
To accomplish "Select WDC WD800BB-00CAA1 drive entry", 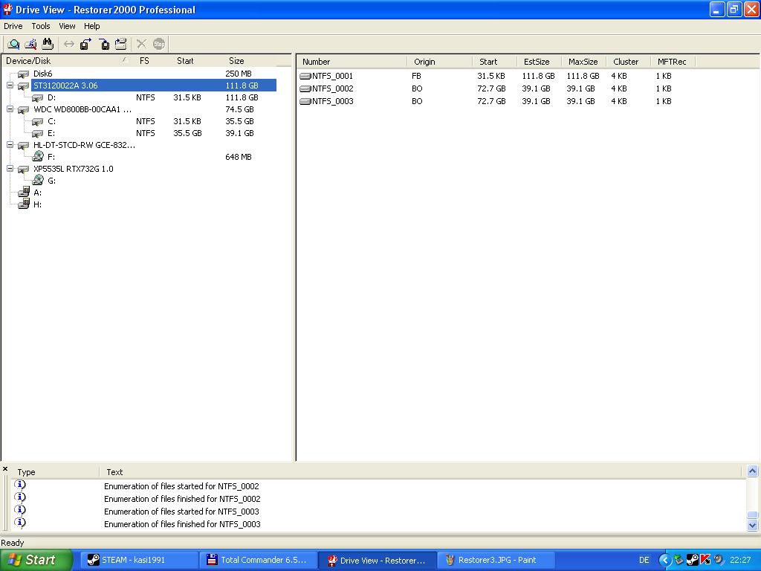I will tap(82, 109).
